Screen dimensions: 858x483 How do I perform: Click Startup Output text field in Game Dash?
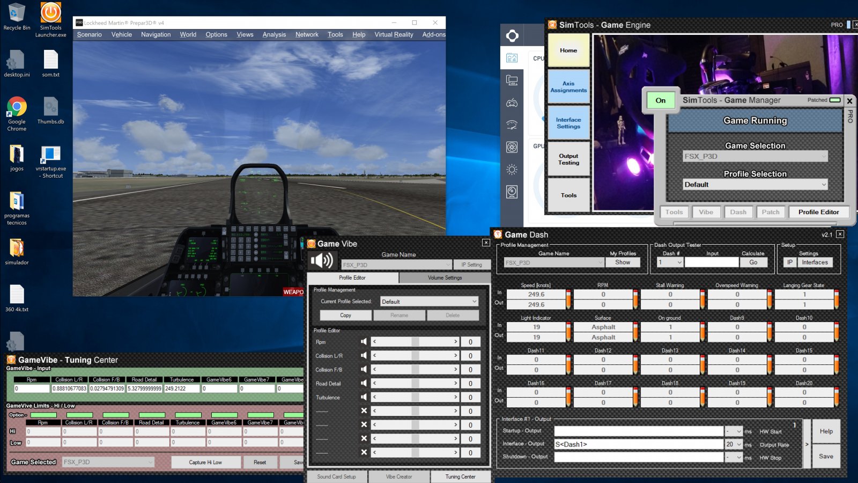pos(639,431)
